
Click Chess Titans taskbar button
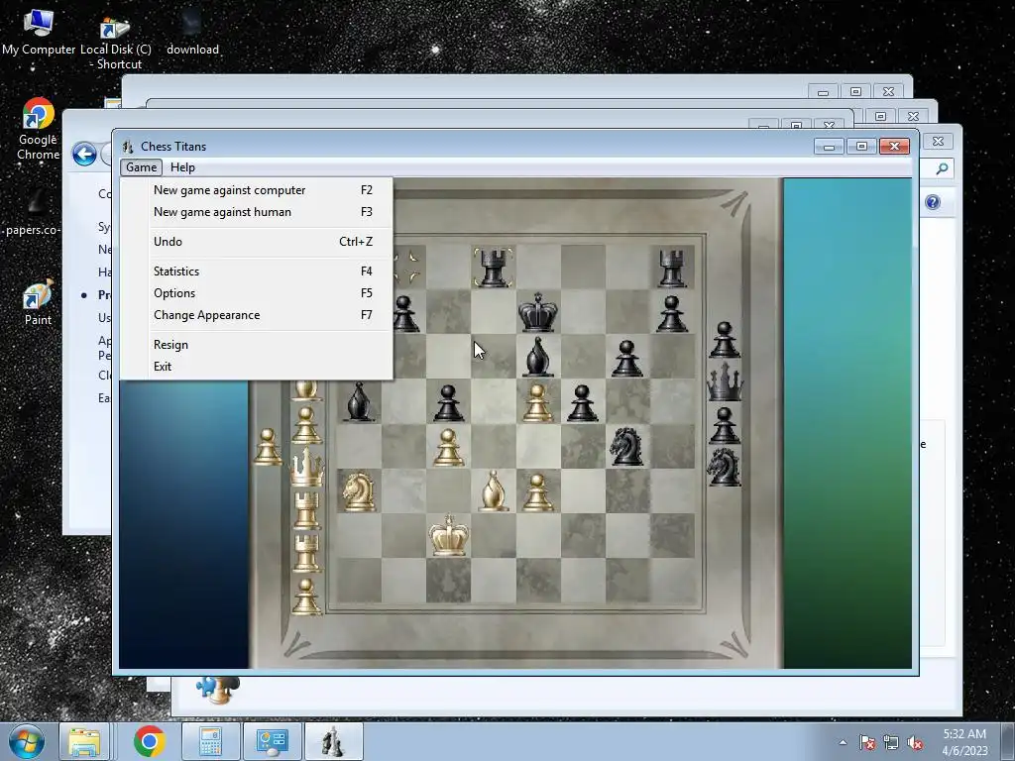click(x=333, y=741)
